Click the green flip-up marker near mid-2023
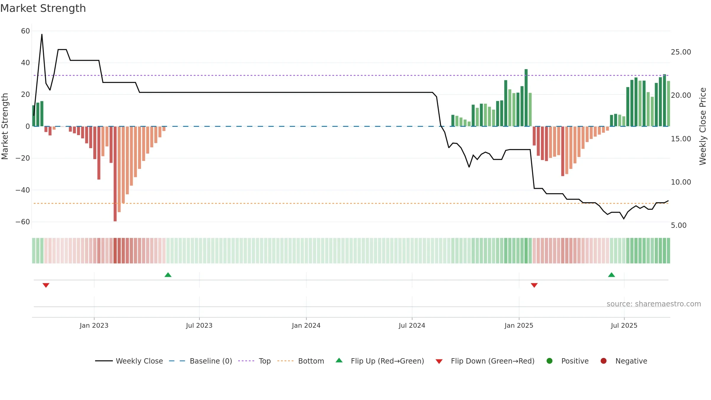Viewport: 711px width, 400px height. pyautogui.click(x=168, y=275)
